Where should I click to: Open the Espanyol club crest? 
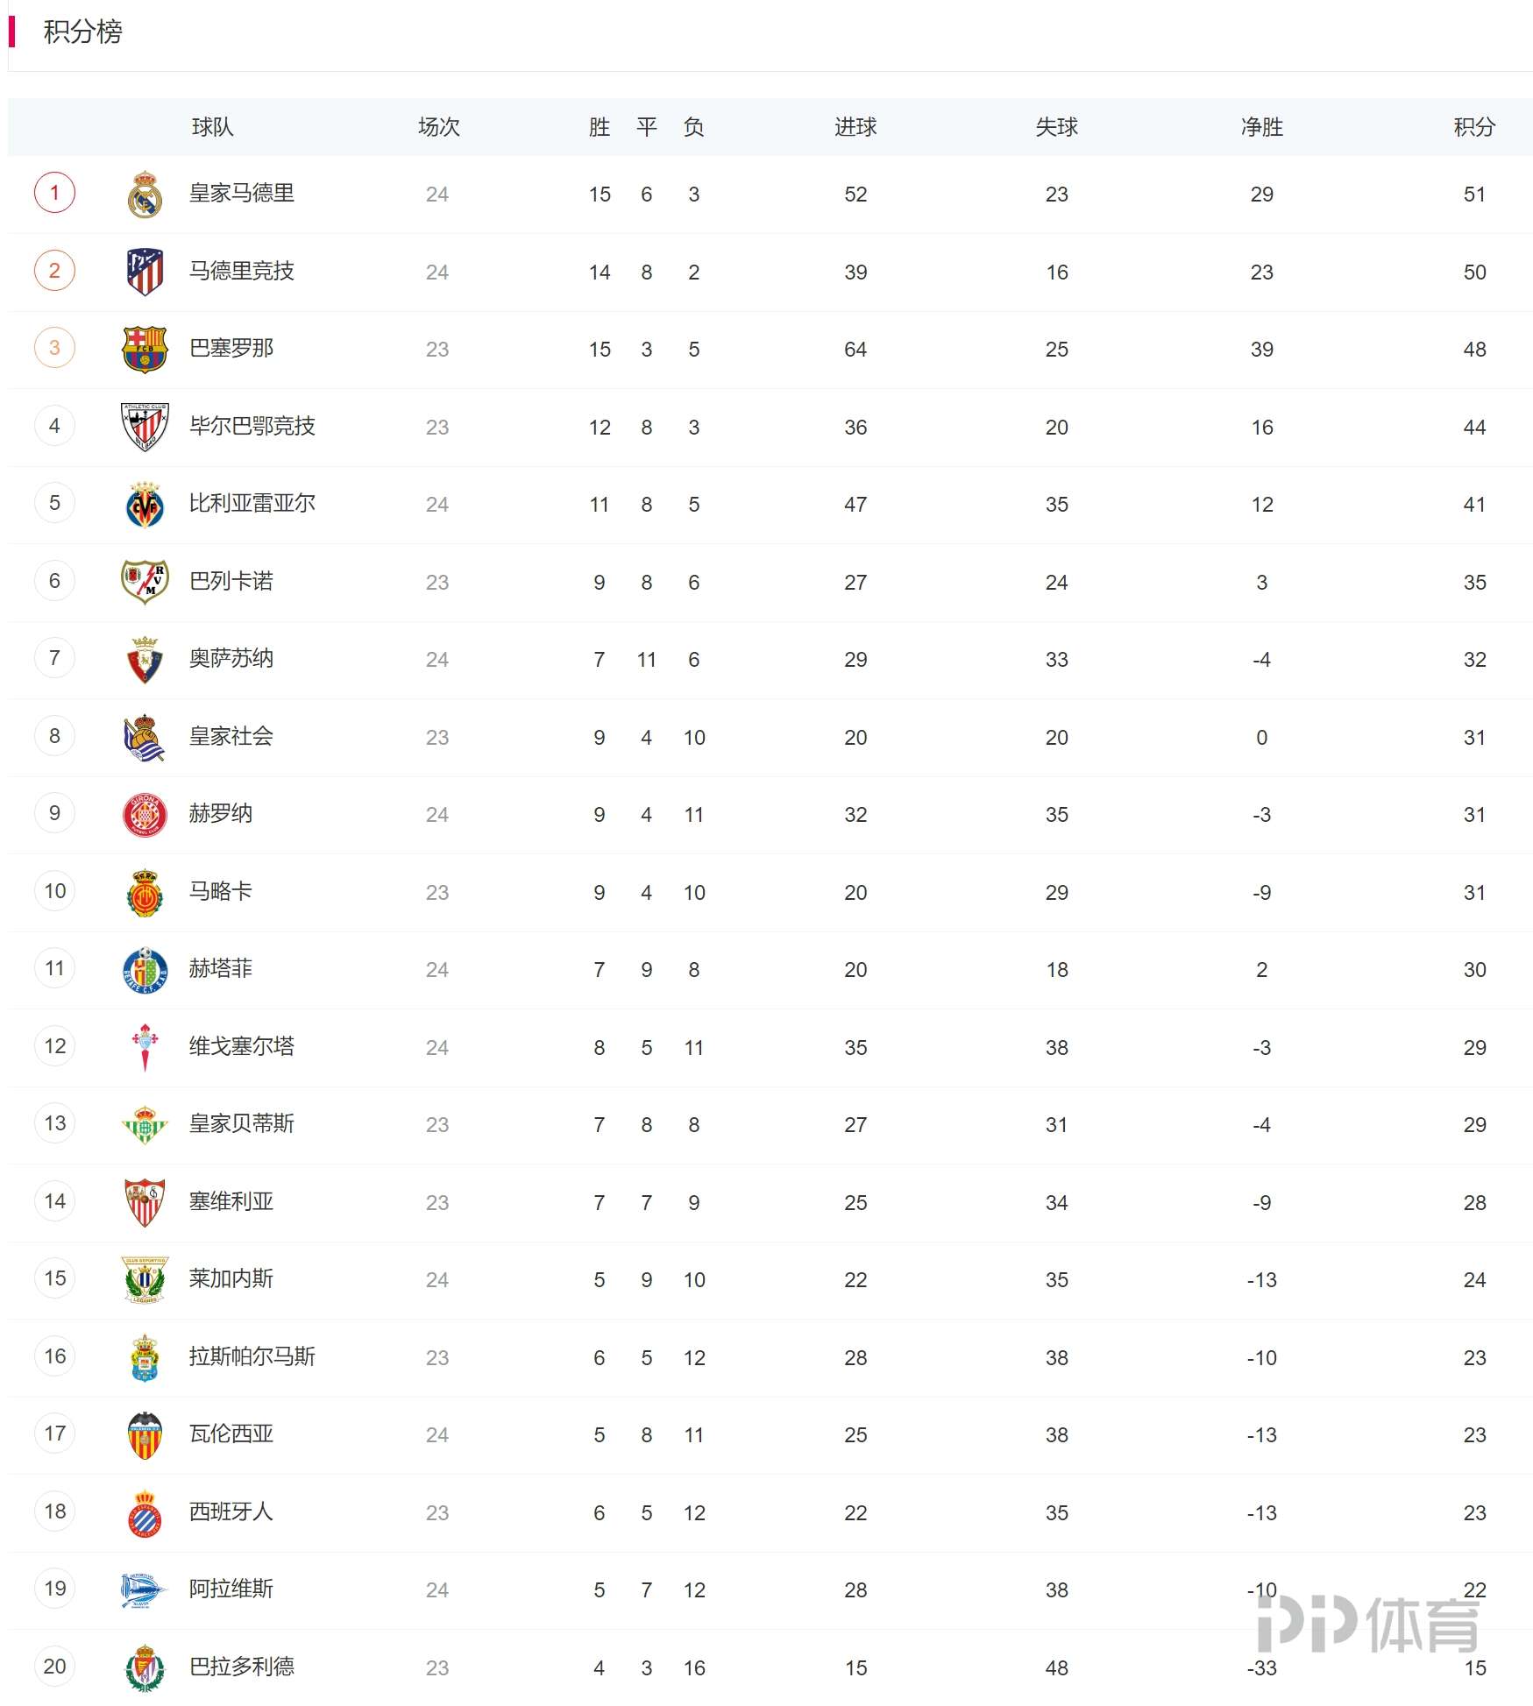[x=145, y=1512]
